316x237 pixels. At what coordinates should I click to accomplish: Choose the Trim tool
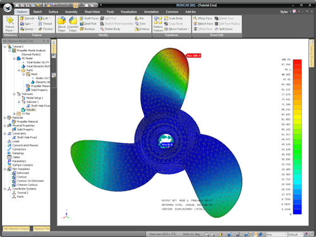(x=140, y=23)
